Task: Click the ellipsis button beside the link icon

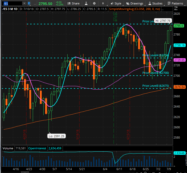Action: [x=35, y=4]
